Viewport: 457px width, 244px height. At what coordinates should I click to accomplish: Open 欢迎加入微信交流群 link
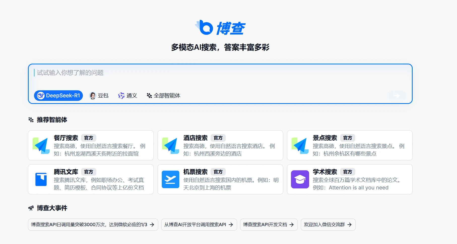click(328, 225)
